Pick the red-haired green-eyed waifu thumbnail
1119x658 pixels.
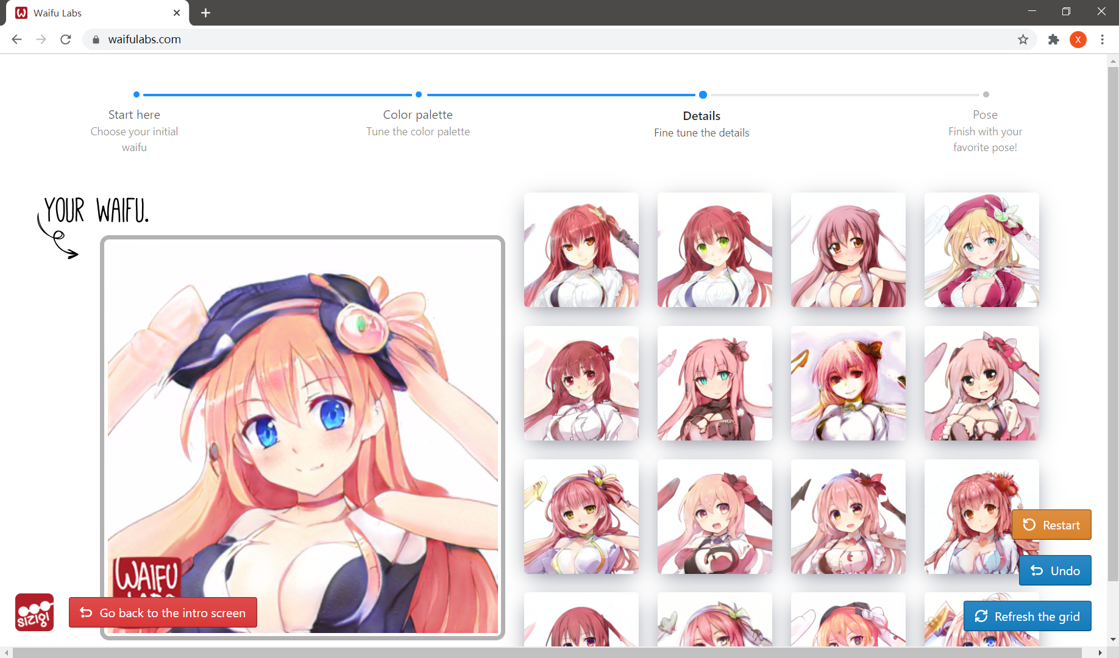pyautogui.click(x=715, y=250)
